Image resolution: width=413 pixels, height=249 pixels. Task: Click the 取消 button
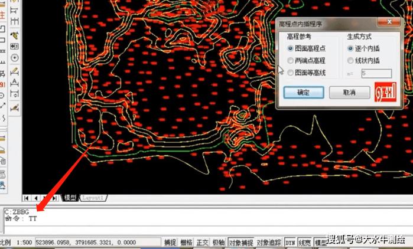pos(350,93)
